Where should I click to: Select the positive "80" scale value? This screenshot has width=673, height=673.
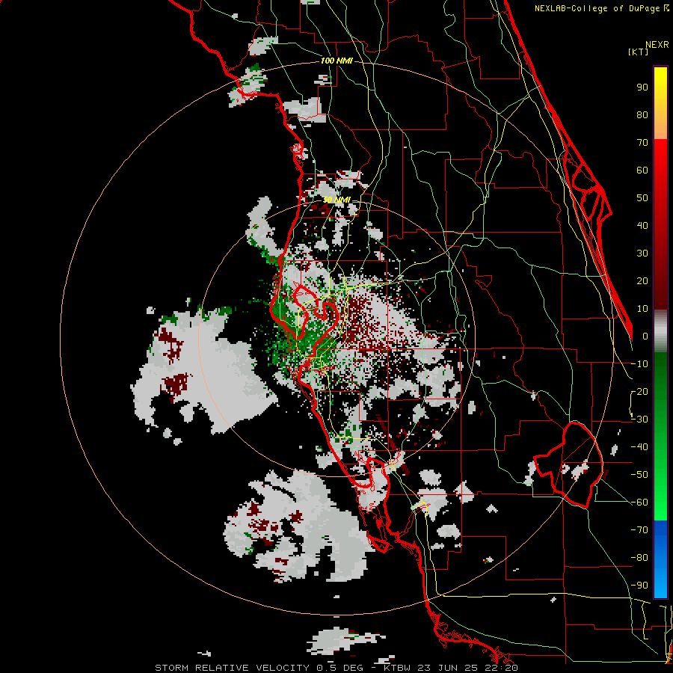(642, 115)
